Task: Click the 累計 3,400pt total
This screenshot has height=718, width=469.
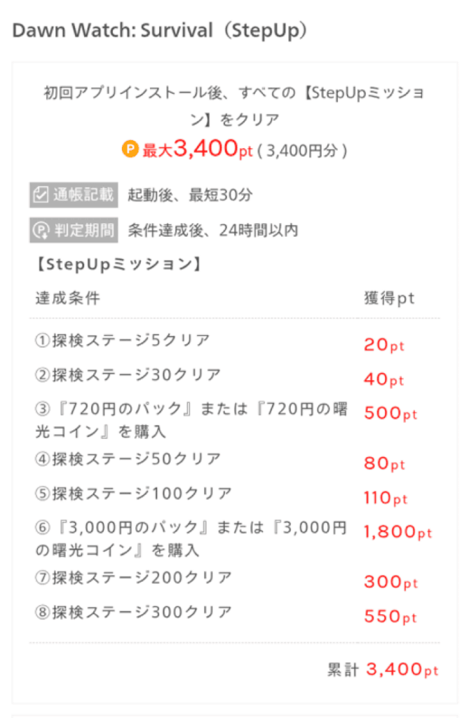Action: [x=383, y=670]
